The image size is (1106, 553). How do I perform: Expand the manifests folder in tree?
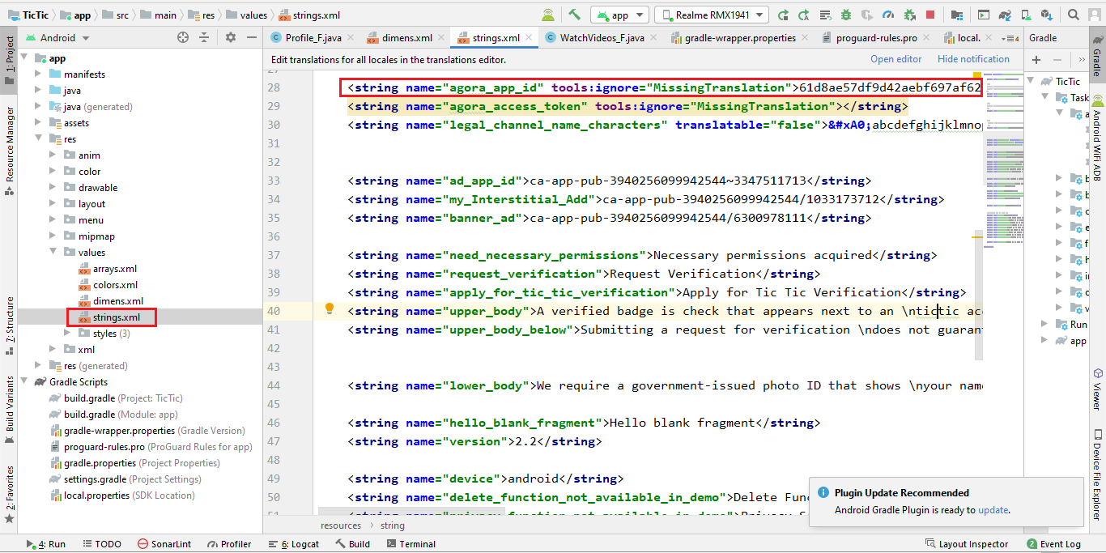click(39, 74)
